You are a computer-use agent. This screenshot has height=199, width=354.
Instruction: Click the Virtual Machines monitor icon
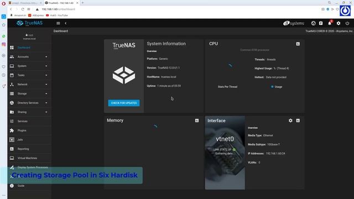tap(12, 158)
